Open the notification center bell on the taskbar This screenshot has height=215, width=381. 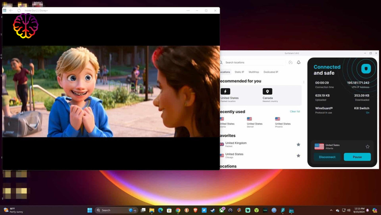tap(368, 210)
